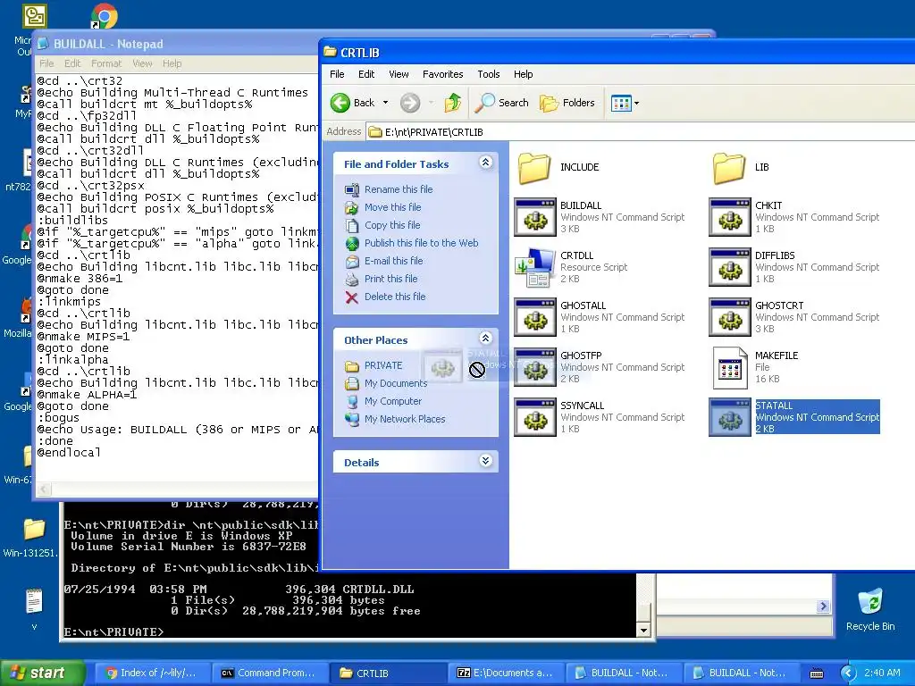
Task: Go up one folder level icon
Action: click(453, 103)
